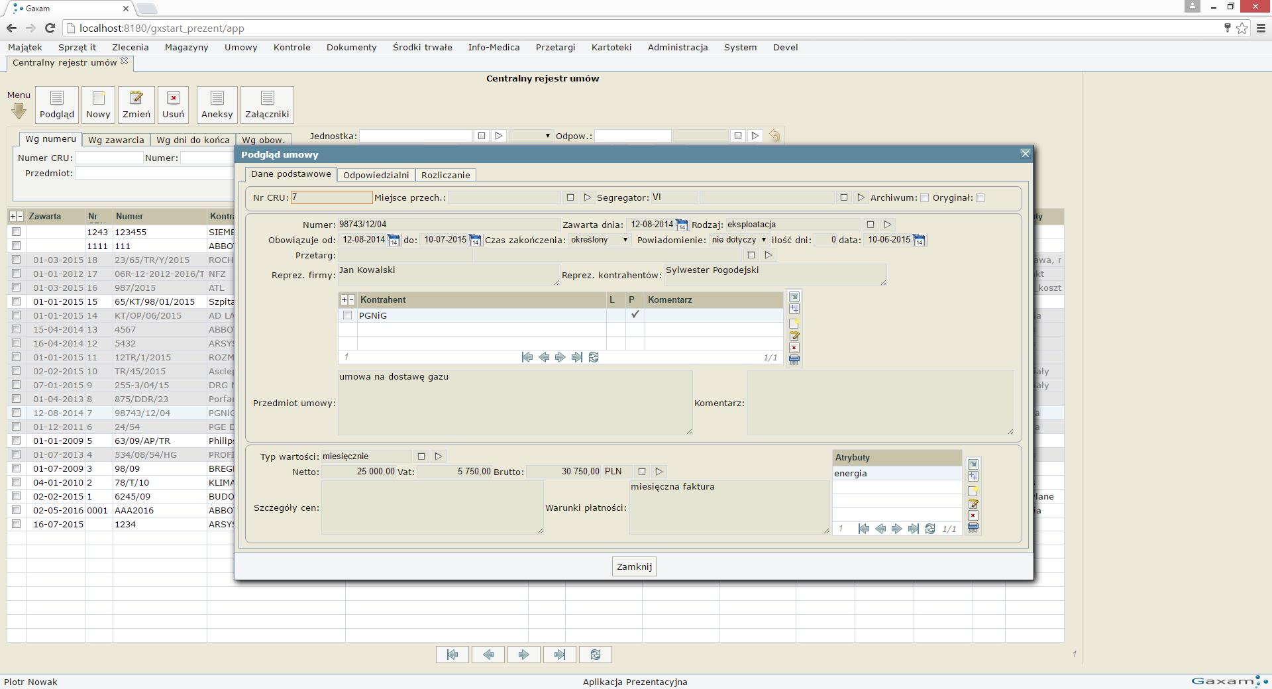Go to last page in main register pager
The height and width of the screenshot is (689, 1272).
[559, 655]
